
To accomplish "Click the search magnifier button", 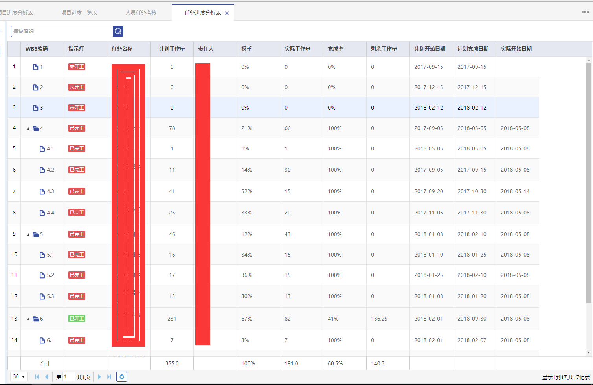I will pos(118,31).
